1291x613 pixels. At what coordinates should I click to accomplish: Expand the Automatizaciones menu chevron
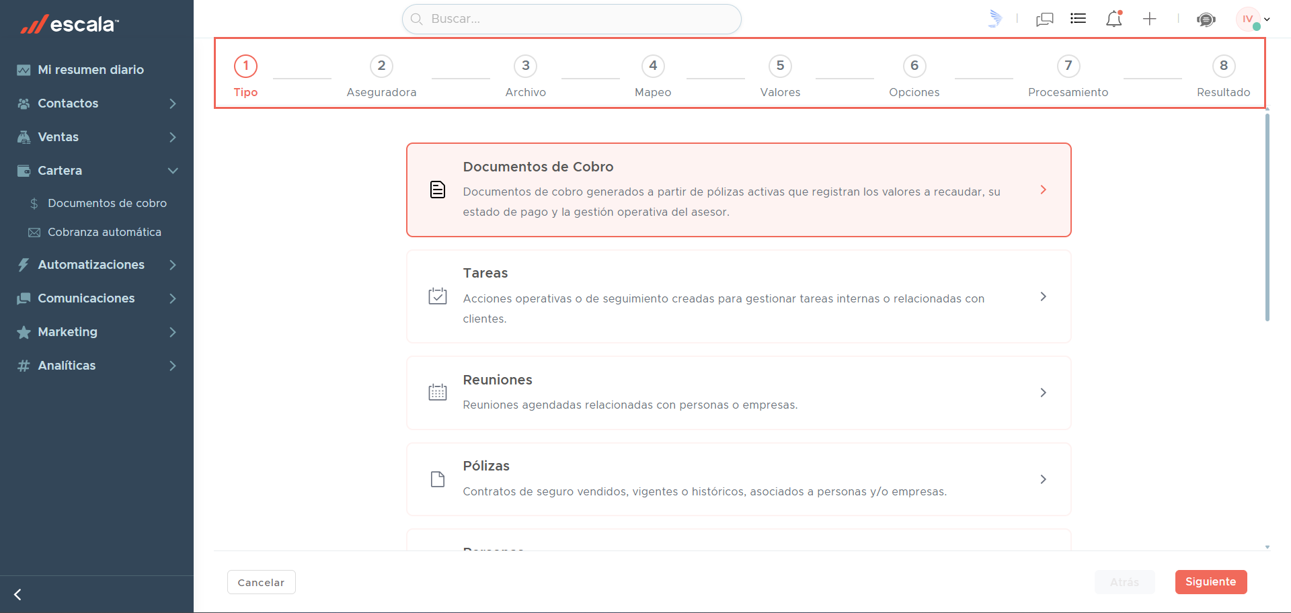(173, 265)
